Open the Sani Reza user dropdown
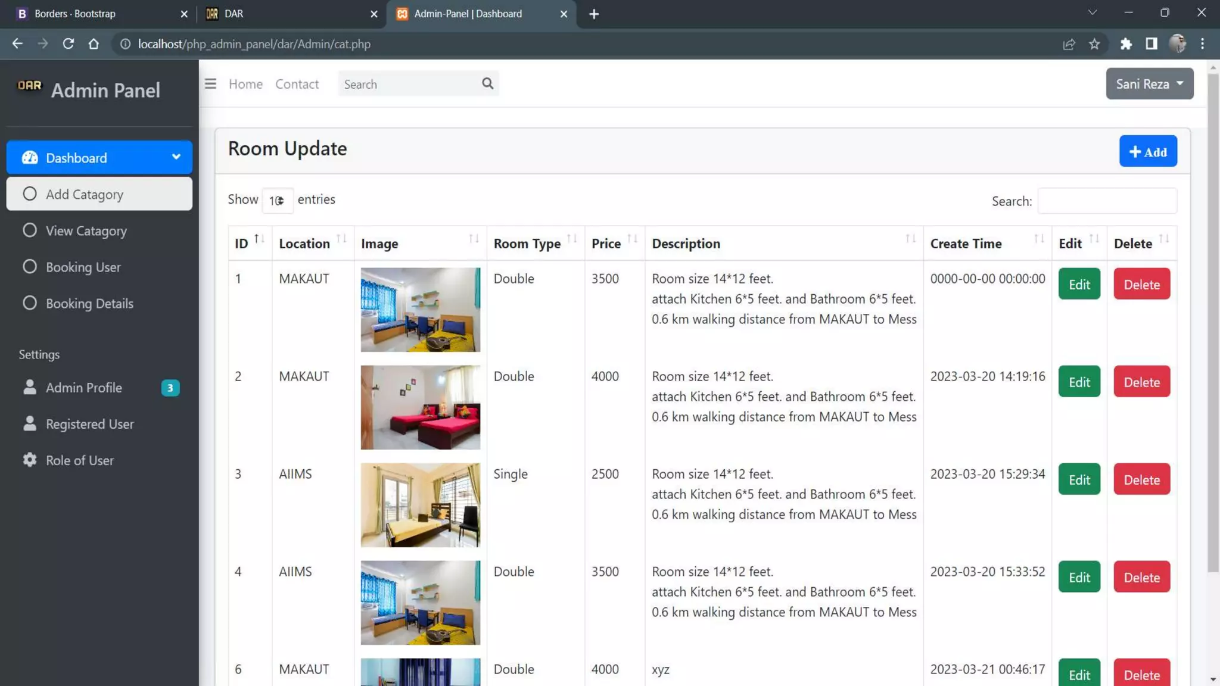The image size is (1220, 686). tap(1149, 84)
